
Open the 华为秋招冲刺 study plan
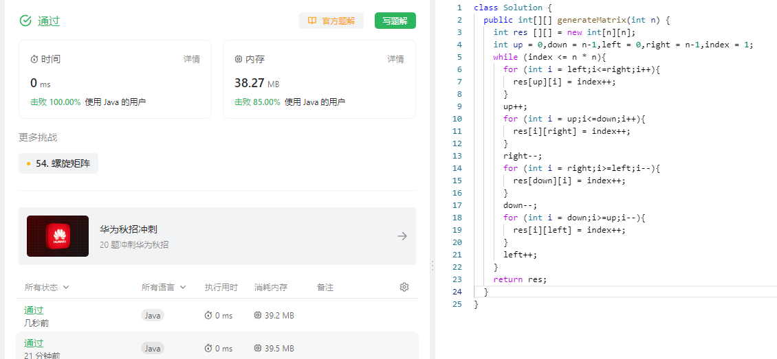pos(217,236)
